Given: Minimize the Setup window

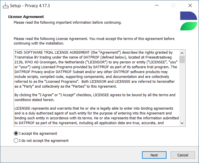Looking at the screenshot, I should (x=157, y=5).
